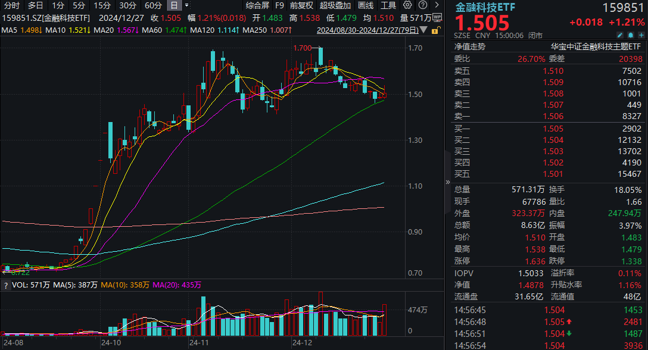Switch to the 分时 intraday tab
The height and width of the screenshot is (350, 648).
coord(11,5)
